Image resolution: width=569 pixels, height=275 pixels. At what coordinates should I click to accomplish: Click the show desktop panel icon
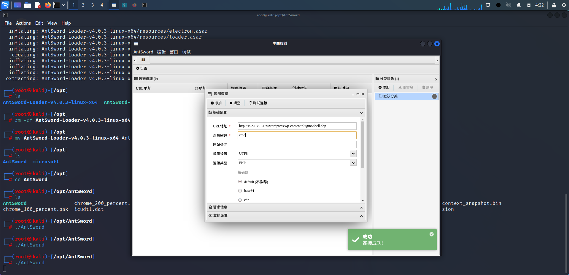click(x=18, y=5)
